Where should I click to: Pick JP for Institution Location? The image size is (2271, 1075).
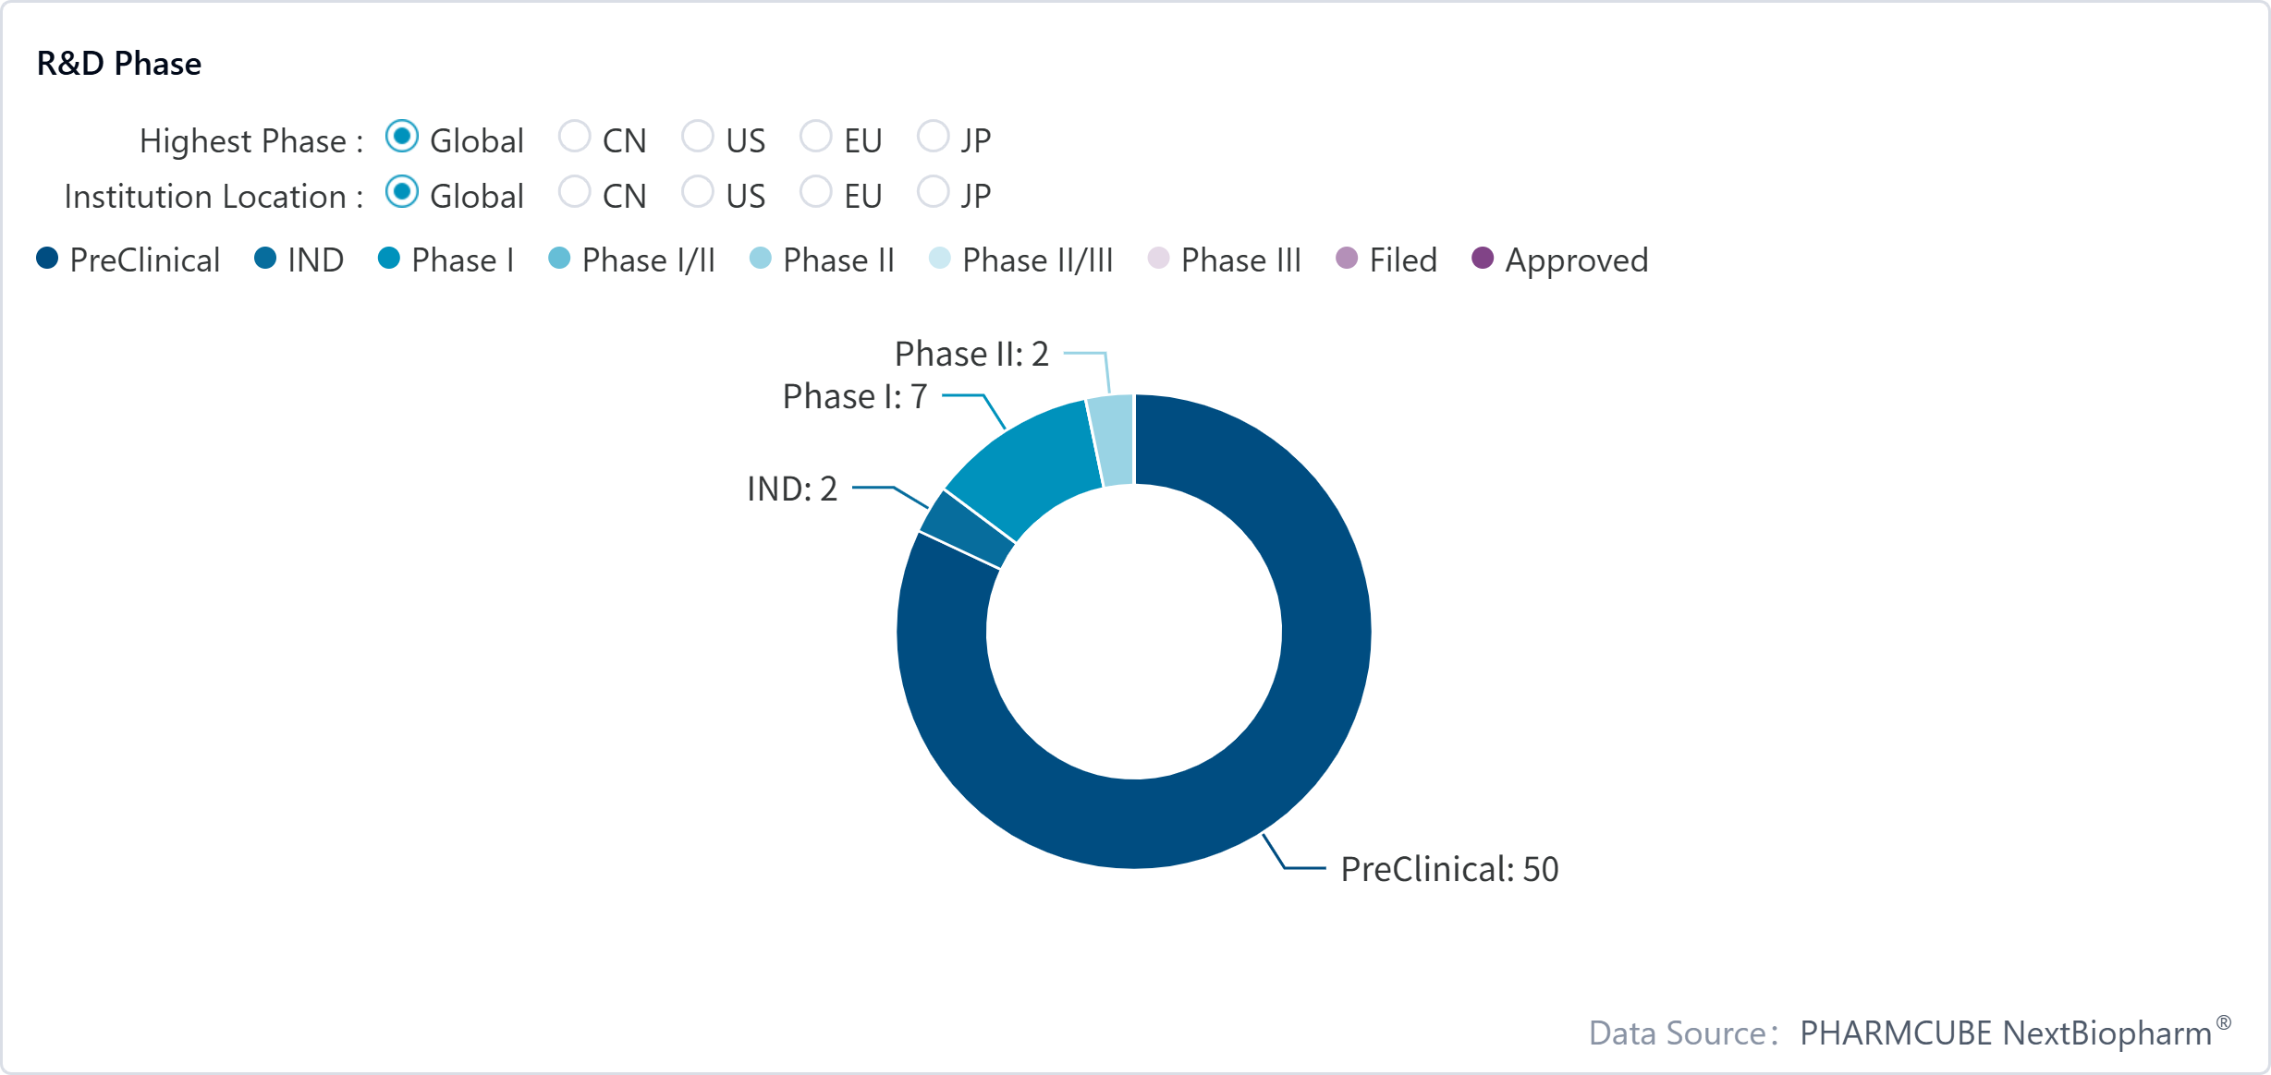click(933, 192)
